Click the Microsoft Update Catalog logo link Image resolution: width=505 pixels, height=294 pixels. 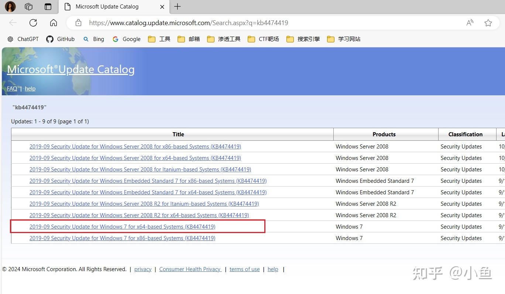point(71,69)
